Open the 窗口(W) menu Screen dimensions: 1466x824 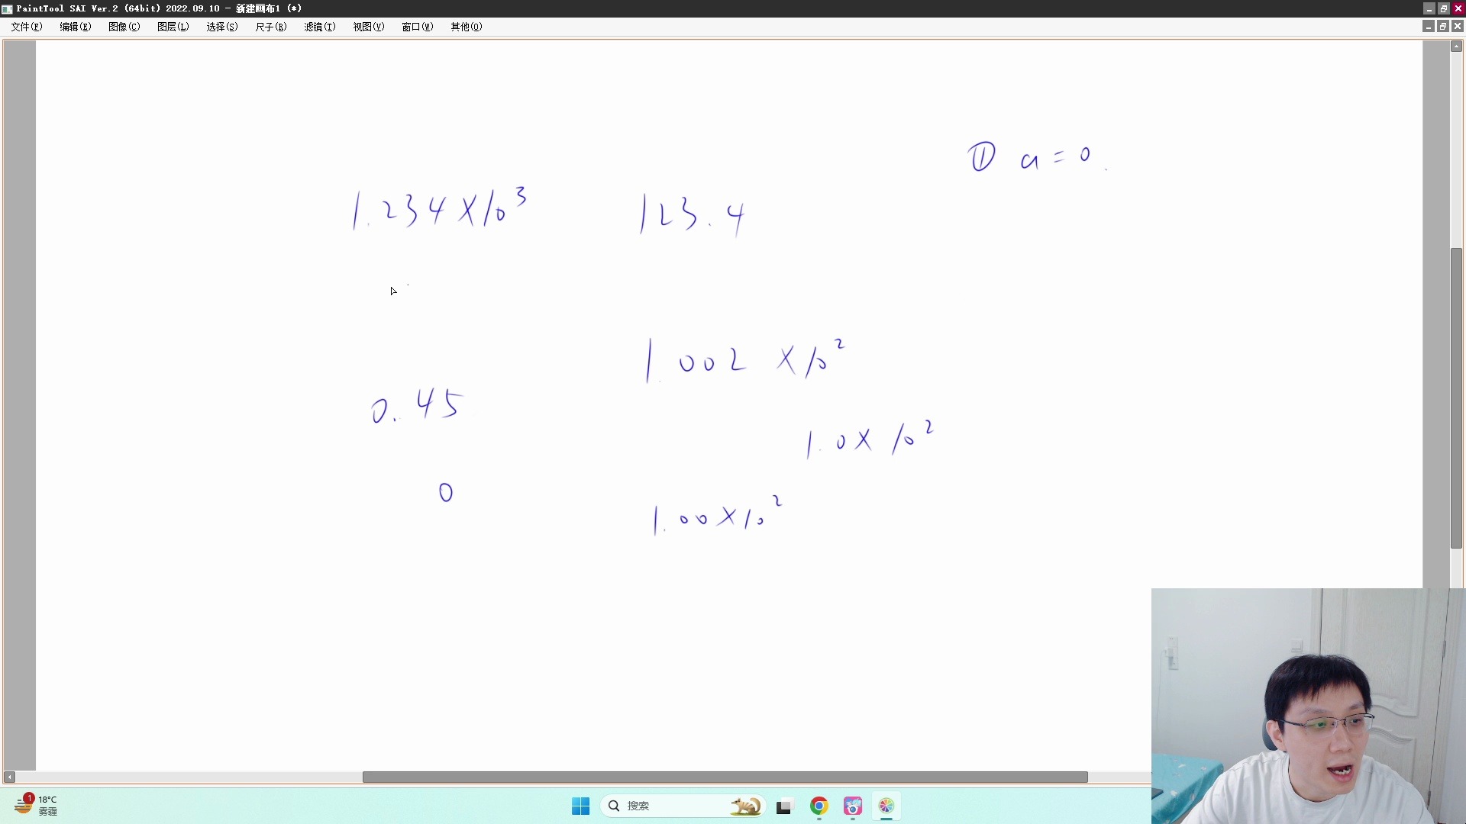coord(418,27)
